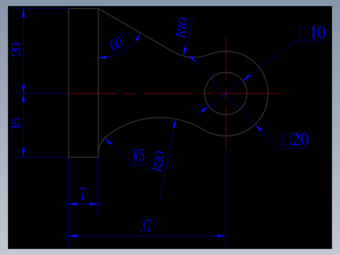340x255 pixels.
Task: Select the slanted 60 degree edge line
Action: coord(137,31)
